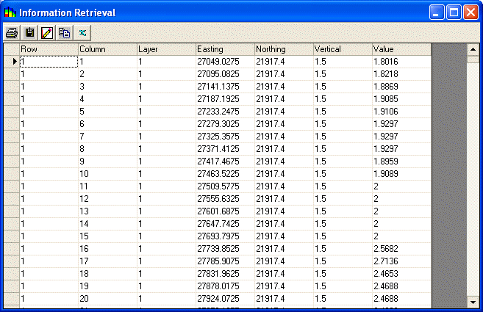
Task: Click the teal Excel export icon
Action: [82, 32]
